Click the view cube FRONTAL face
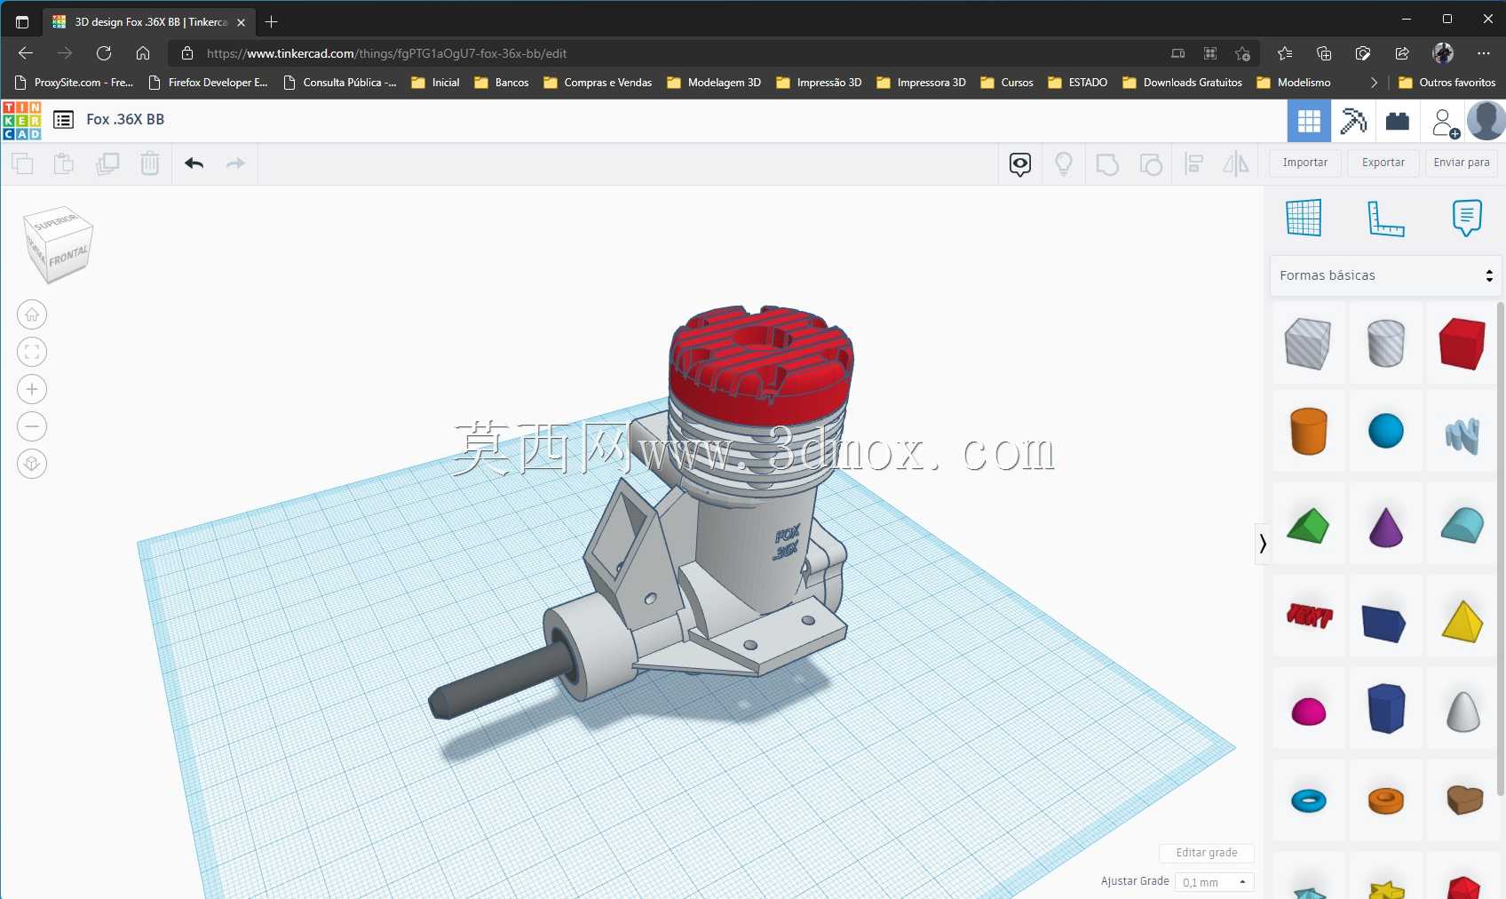1506x899 pixels. click(67, 258)
